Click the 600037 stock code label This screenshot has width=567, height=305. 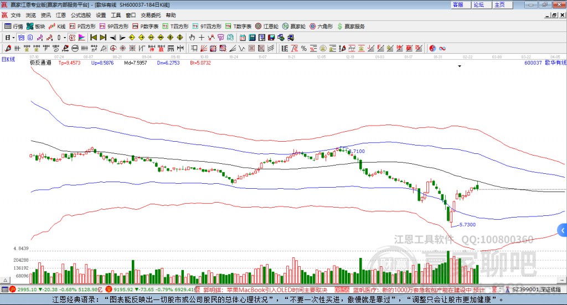point(533,63)
